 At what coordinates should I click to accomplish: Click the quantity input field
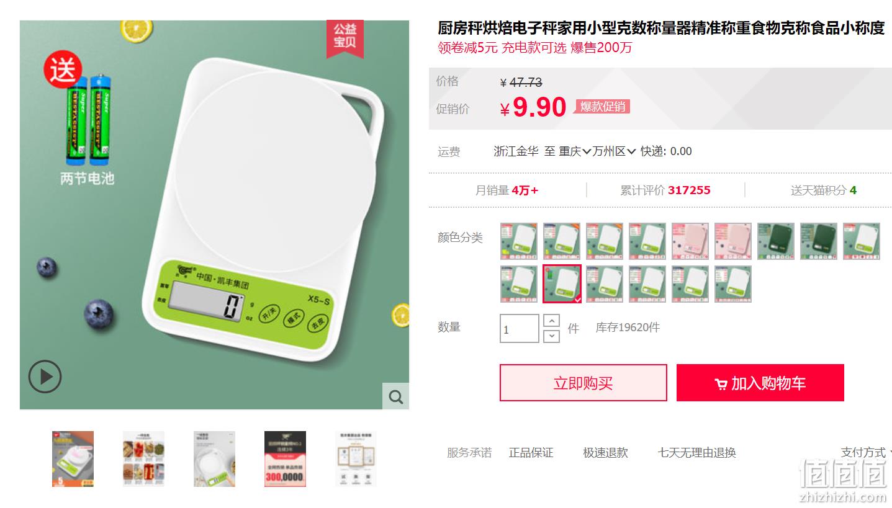[x=519, y=329]
